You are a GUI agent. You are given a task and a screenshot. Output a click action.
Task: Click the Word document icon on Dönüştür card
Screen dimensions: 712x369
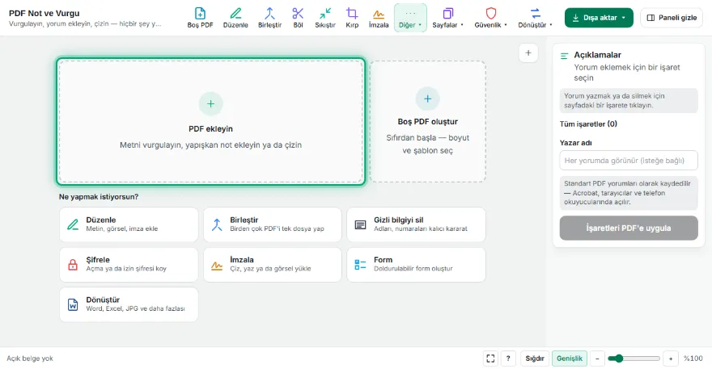click(73, 304)
